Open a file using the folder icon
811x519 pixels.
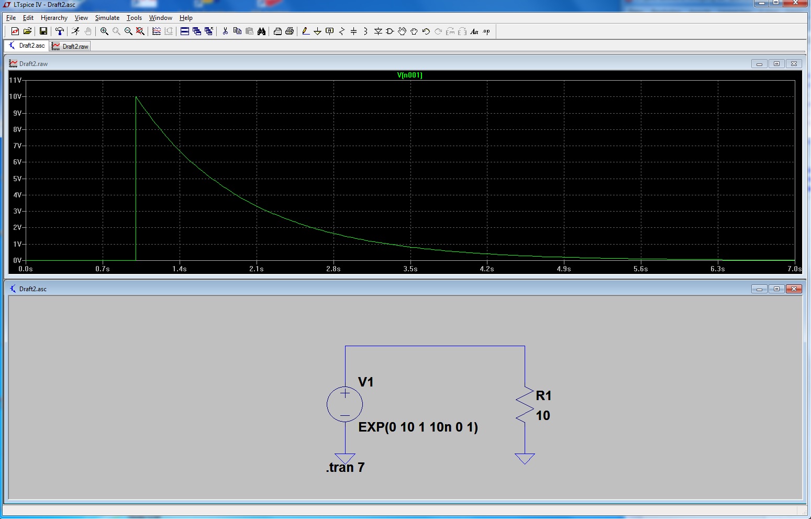[28, 31]
